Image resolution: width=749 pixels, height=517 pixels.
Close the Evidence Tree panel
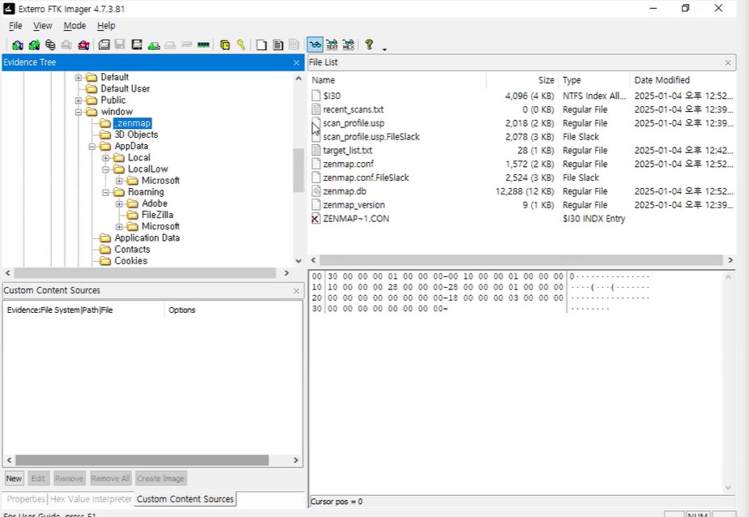point(296,62)
